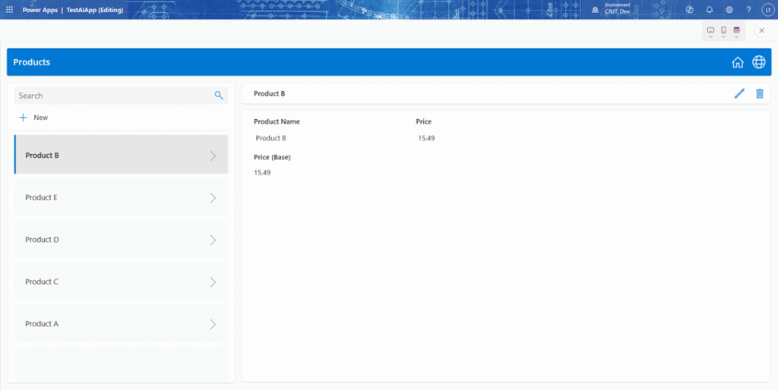Edit Product B with the pencil icon
The height and width of the screenshot is (390, 778).
point(739,93)
